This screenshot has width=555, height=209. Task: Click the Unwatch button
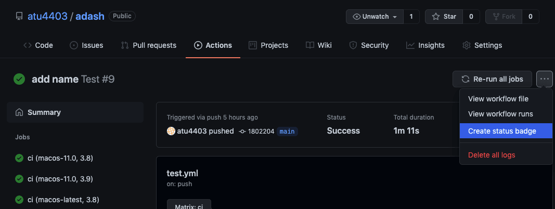coord(375,17)
